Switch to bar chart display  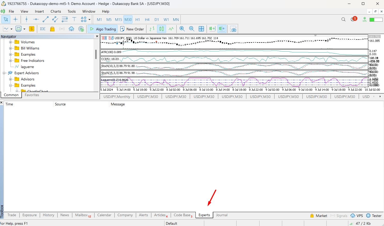click(152, 29)
